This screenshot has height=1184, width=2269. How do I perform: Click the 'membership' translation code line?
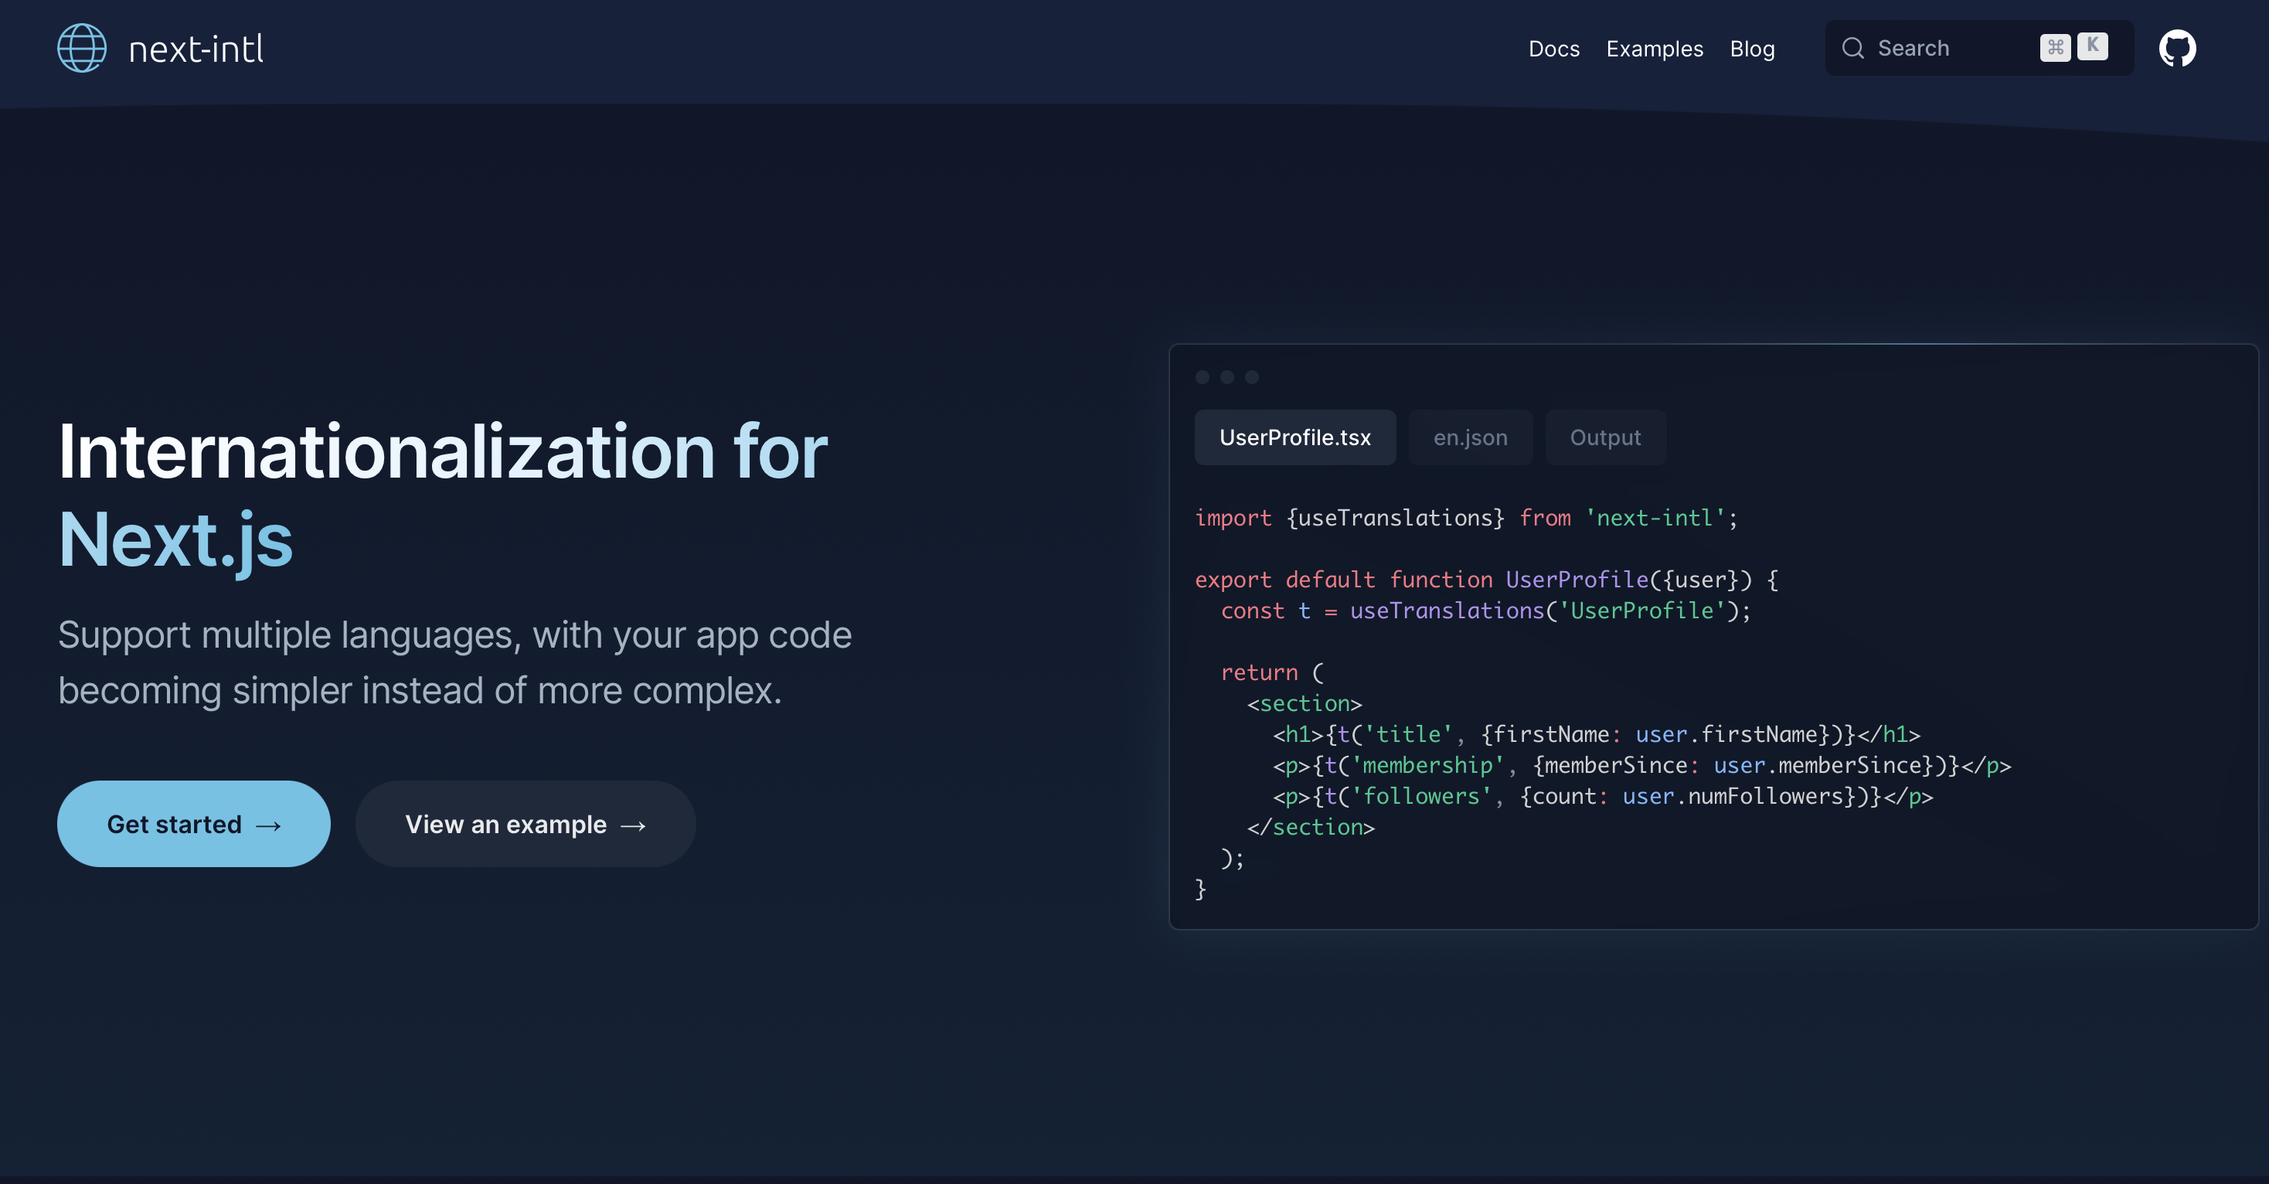coord(1641,764)
